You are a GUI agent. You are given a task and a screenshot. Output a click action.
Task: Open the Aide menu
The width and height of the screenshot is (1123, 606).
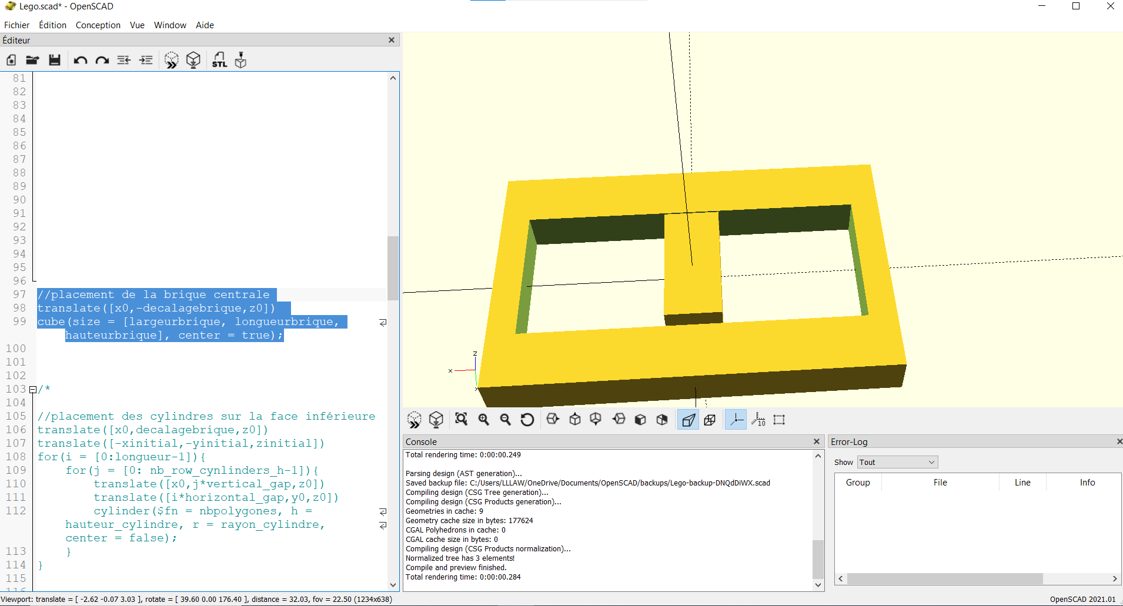pyautogui.click(x=205, y=25)
